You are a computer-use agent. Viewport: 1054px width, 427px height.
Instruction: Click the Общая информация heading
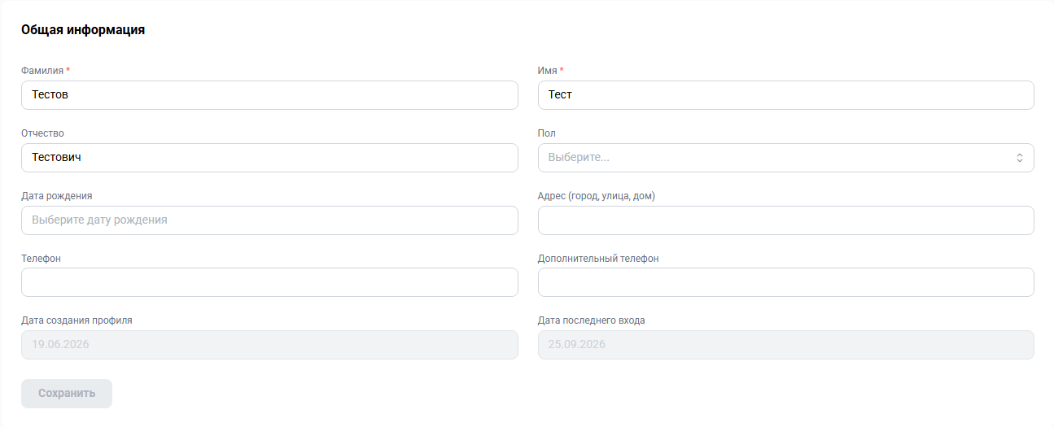(83, 30)
